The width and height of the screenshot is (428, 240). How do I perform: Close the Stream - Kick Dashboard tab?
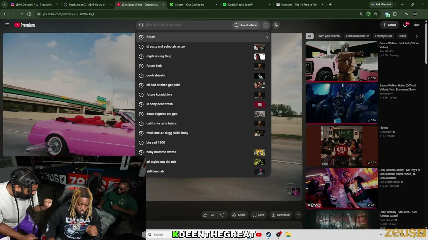216,5
